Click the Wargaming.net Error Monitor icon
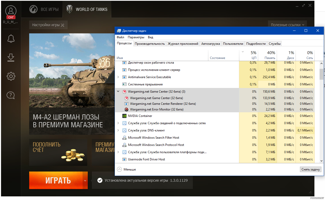This screenshot has height=200, width=325. (x=126, y=109)
